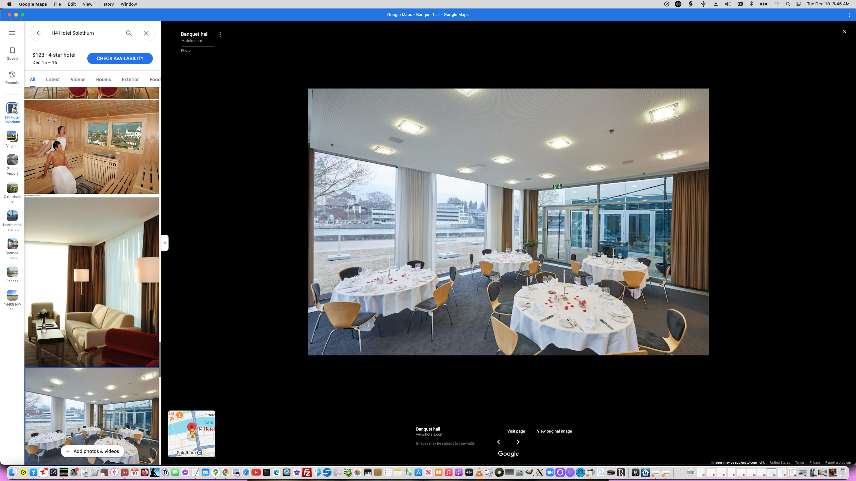
Task: Close the photo viewer with the X
Action: pyautogui.click(x=844, y=31)
